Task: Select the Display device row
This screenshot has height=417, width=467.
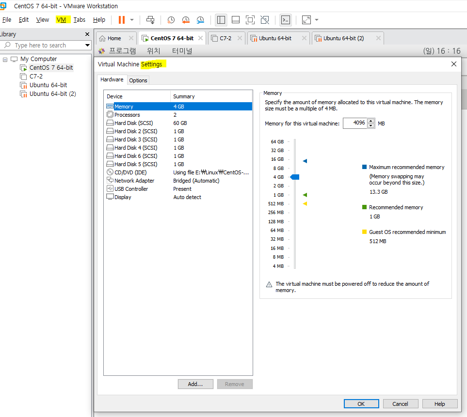Action: (179, 197)
